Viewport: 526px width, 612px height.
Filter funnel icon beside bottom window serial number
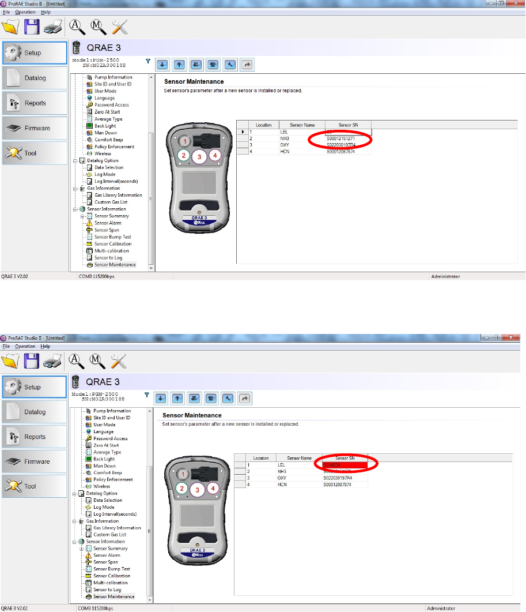coord(146,395)
